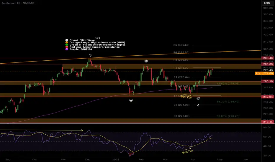Viewport: 275px width, 162px height.
Task: Click 20.00 on the RSI scale
Action: tap(267, 156)
